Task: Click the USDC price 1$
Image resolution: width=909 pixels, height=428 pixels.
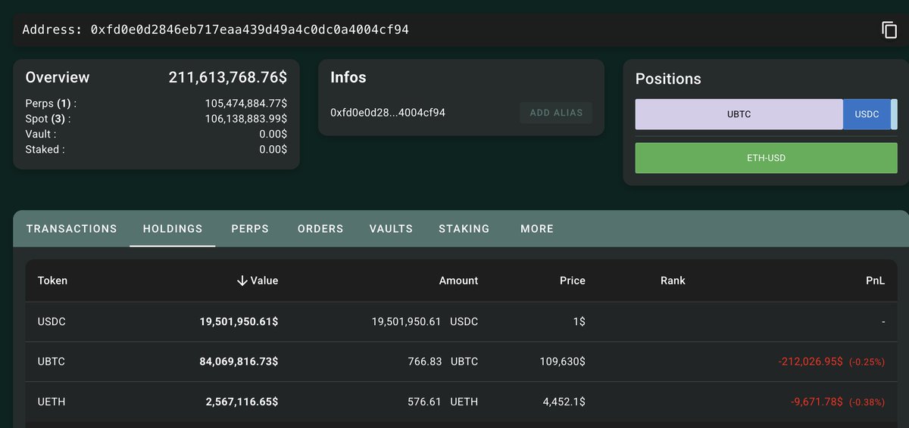Action: 579,321
